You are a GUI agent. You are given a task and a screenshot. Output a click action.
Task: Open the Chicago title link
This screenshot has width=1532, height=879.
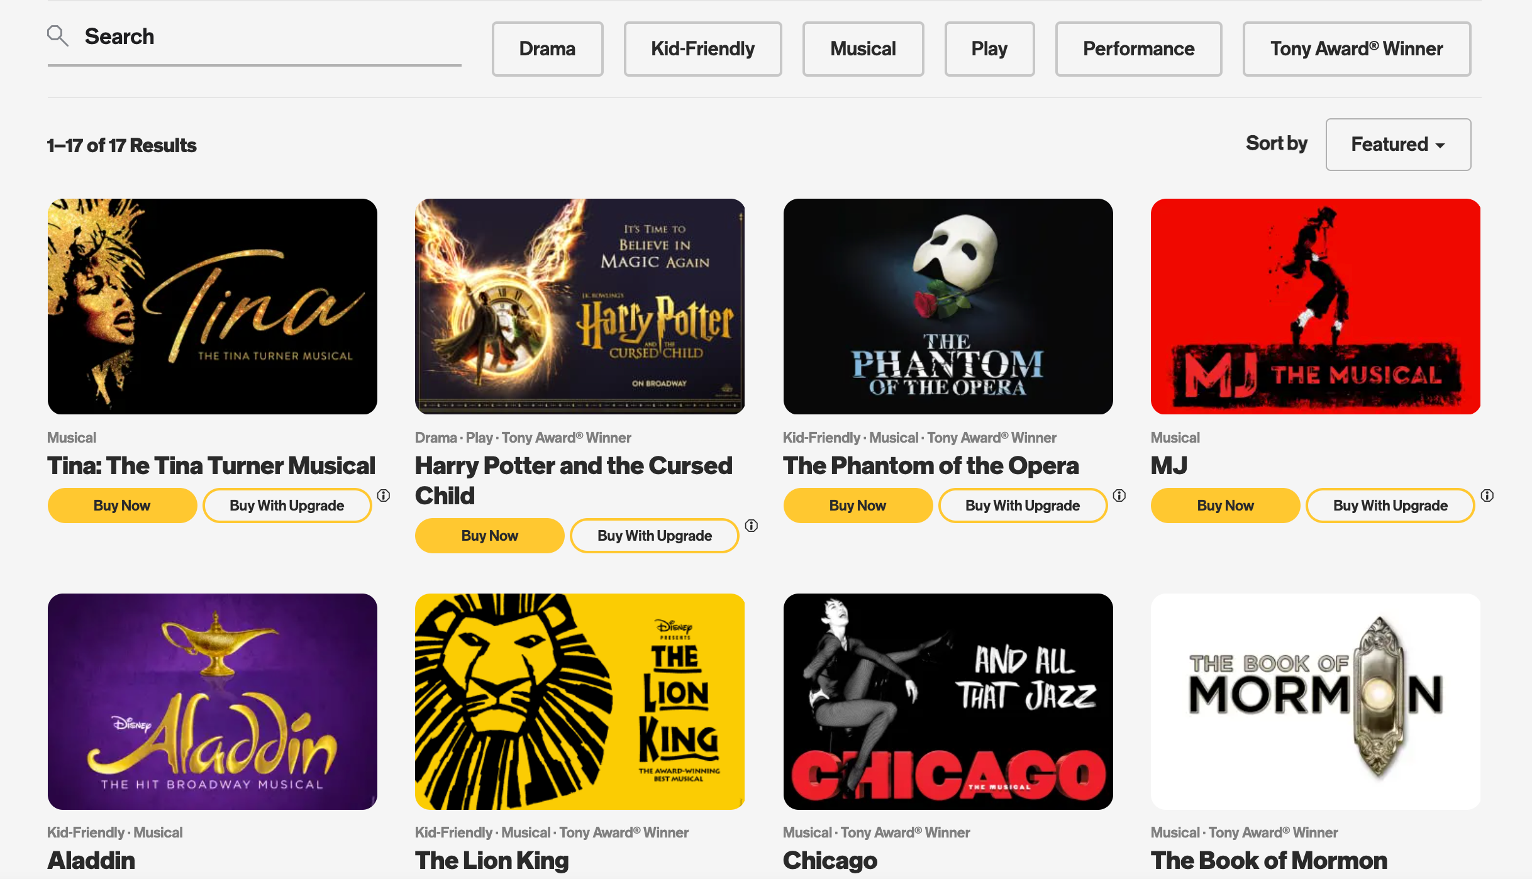pyautogui.click(x=830, y=860)
